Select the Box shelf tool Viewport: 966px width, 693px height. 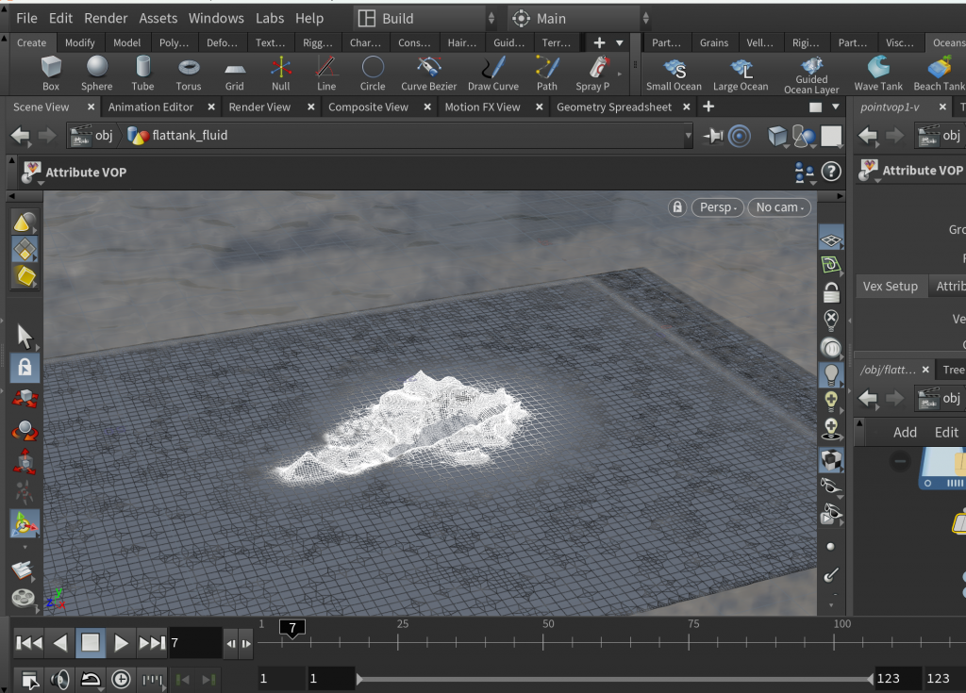pyautogui.click(x=51, y=72)
